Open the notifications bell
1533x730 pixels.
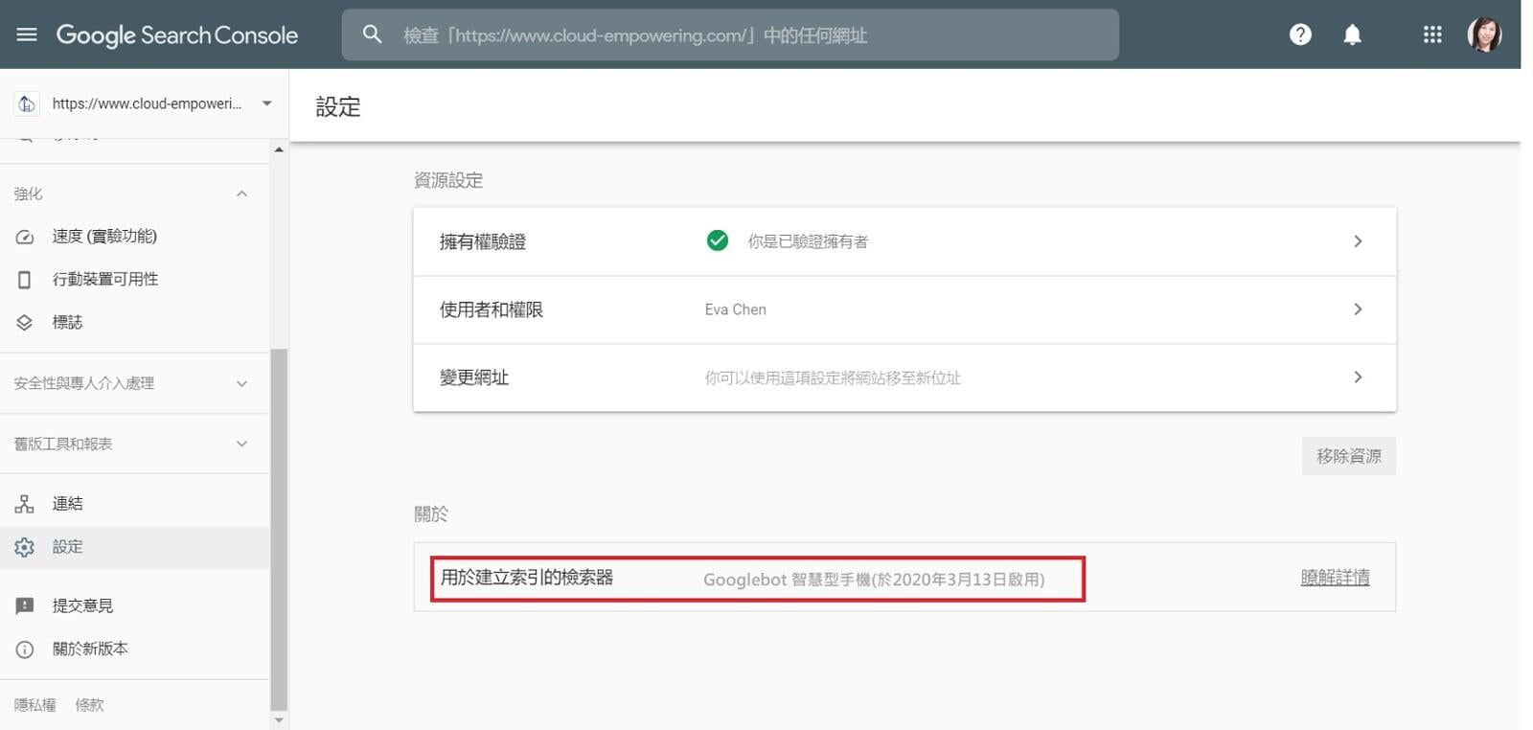(1352, 35)
